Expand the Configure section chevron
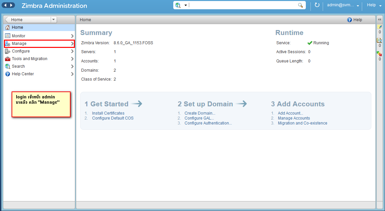The width and height of the screenshot is (385, 211). point(72,52)
